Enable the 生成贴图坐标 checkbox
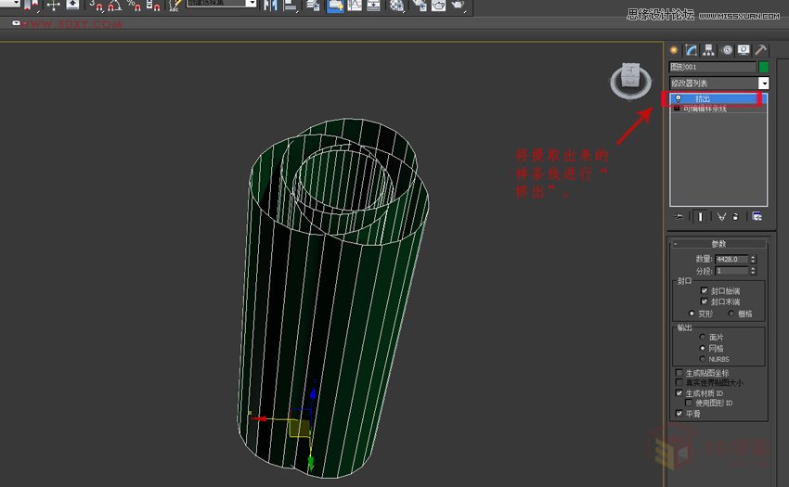Viewport: 789px width, 487px height. 679,373
